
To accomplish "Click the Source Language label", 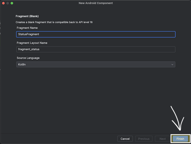I will point(28,58).
